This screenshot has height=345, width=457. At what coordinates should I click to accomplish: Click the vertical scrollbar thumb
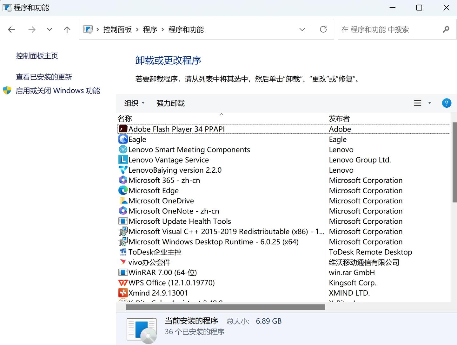[454, 162]
